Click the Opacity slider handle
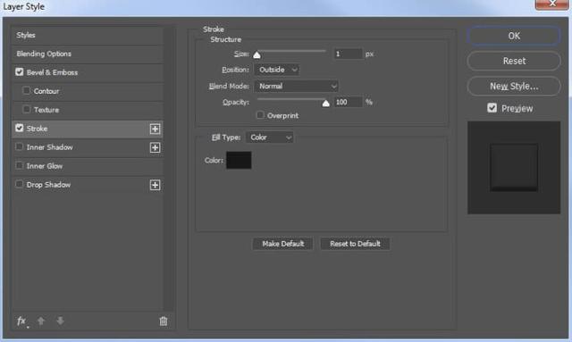 tap(325, 104)
